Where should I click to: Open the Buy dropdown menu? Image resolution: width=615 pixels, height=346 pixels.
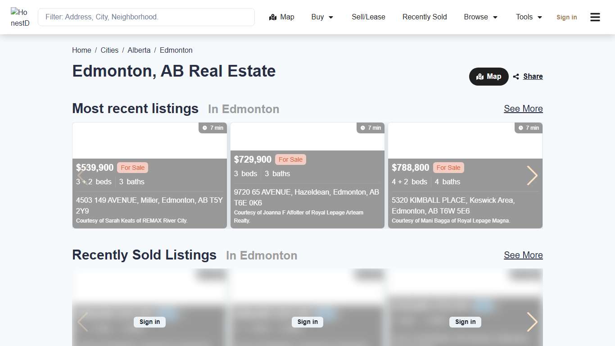click(x=321, y=17)
